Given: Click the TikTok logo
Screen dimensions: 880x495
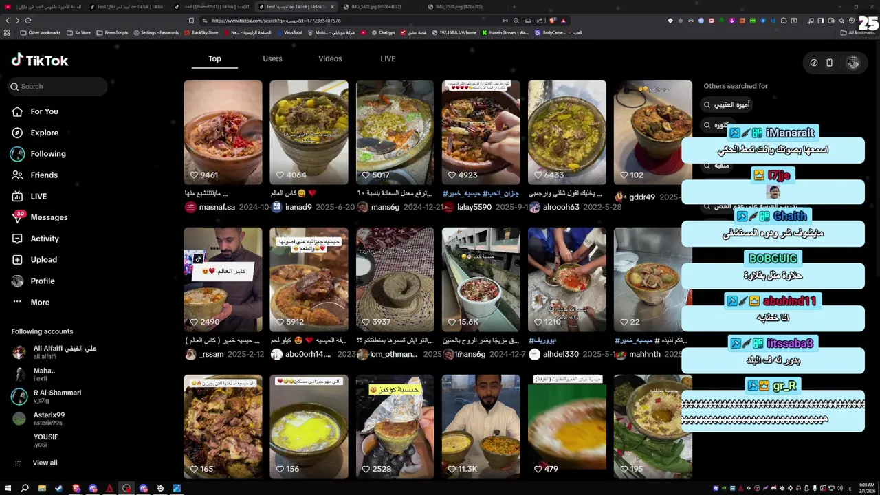Looking at the screenshot, I should tap(40, 60).
